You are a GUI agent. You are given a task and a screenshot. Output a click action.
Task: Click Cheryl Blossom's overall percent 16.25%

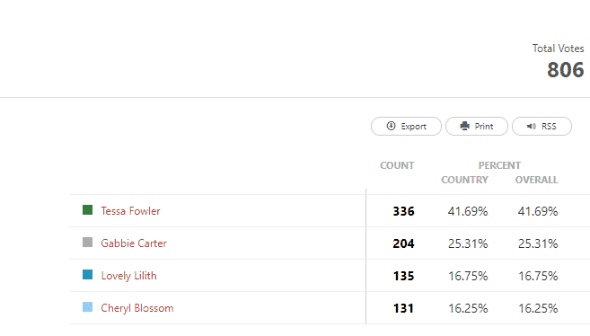(538, 308)
